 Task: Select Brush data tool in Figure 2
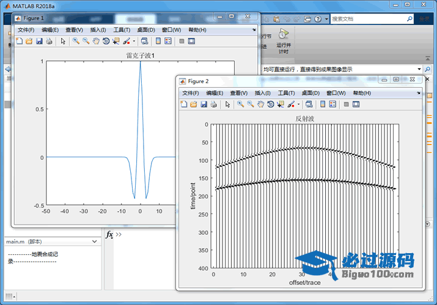pos(291,104)
